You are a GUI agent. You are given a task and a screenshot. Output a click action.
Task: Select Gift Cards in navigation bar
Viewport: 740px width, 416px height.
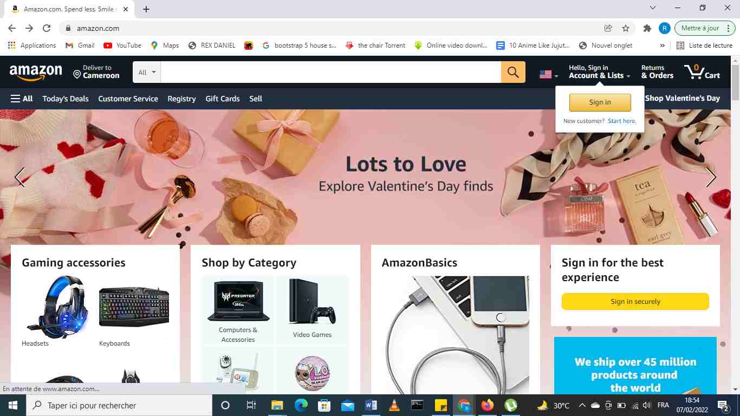pyautogui.click(x=223, y=99)
